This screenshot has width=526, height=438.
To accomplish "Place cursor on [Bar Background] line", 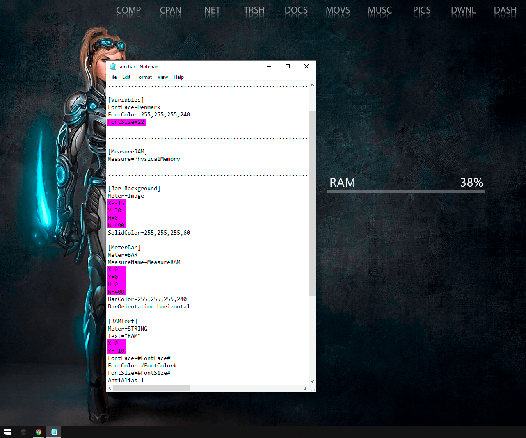I will point(134,189).
